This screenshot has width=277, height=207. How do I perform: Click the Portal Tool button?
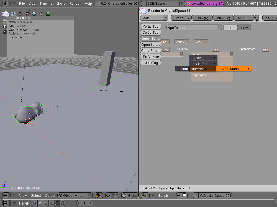pyautogui.click(x=151, y=26)
